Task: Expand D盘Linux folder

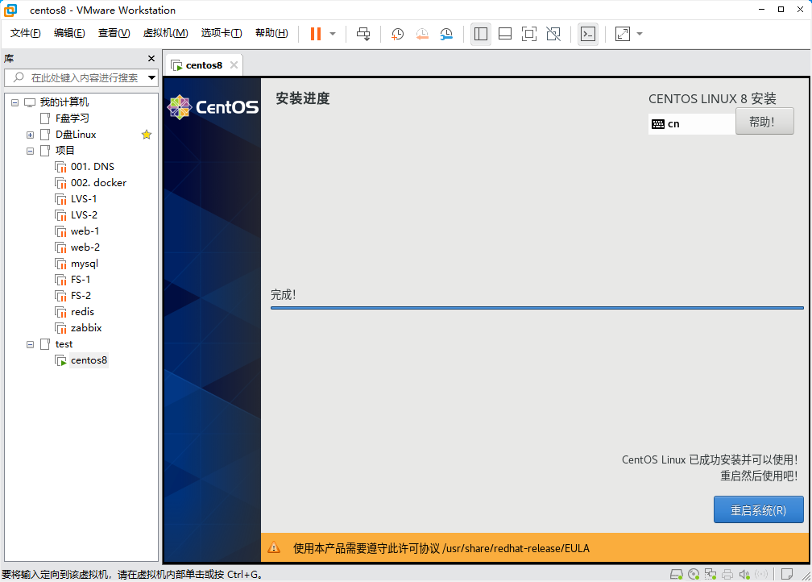Action: [30, 135]
